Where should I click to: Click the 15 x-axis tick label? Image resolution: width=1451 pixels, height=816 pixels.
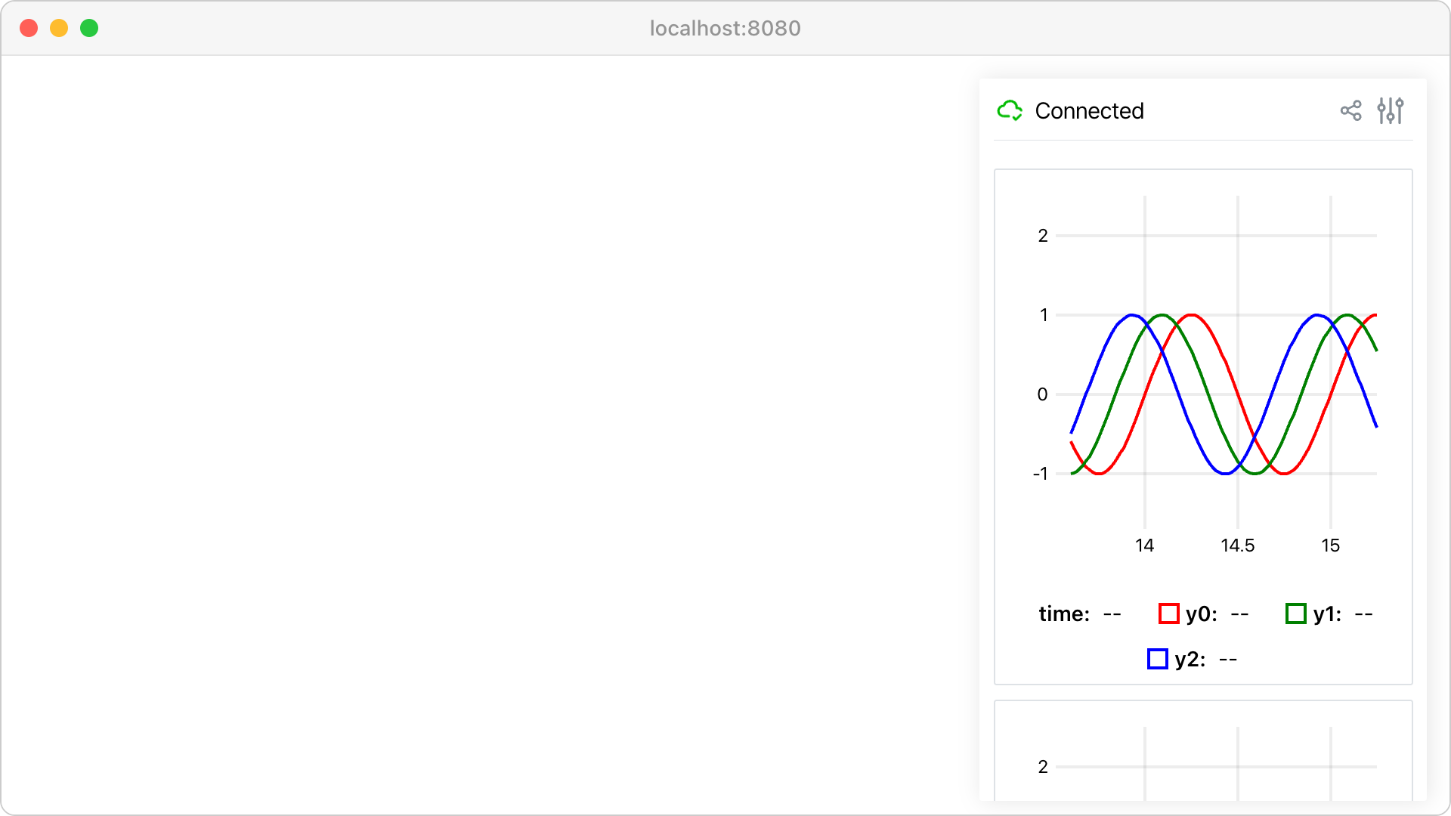1330,546
